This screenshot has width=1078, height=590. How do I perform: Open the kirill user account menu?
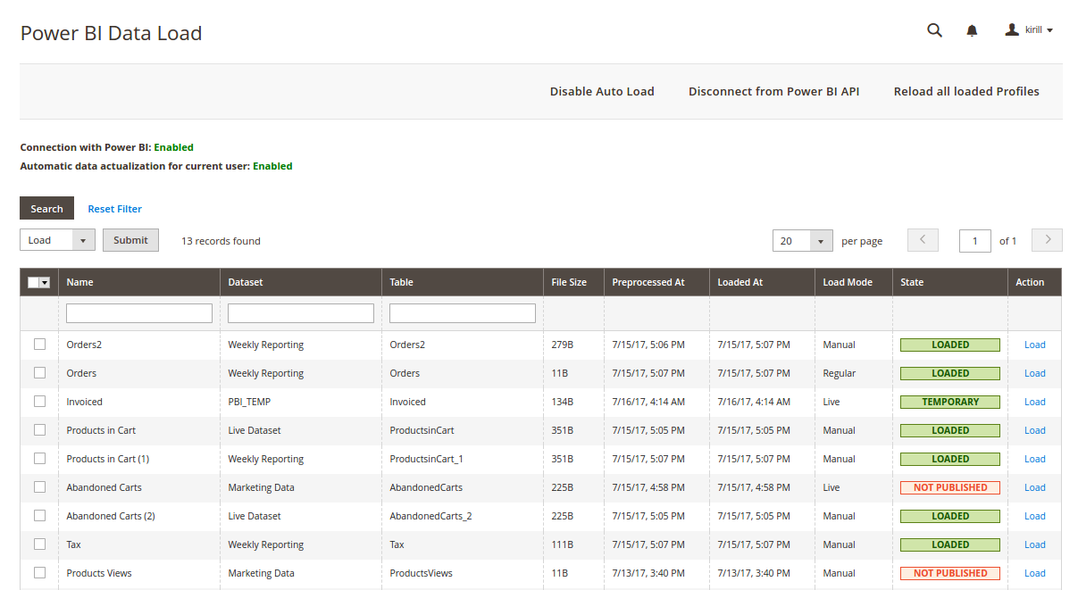[1029, 30]
